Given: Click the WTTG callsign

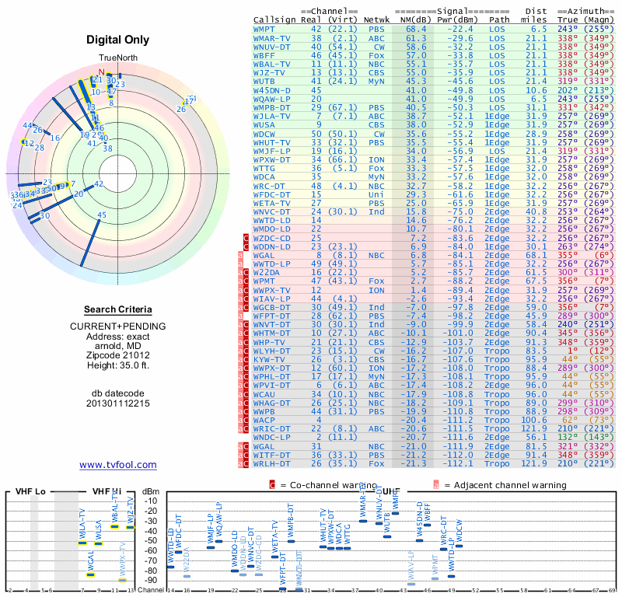Looking at the screenshot, I should tap(264, 169).
